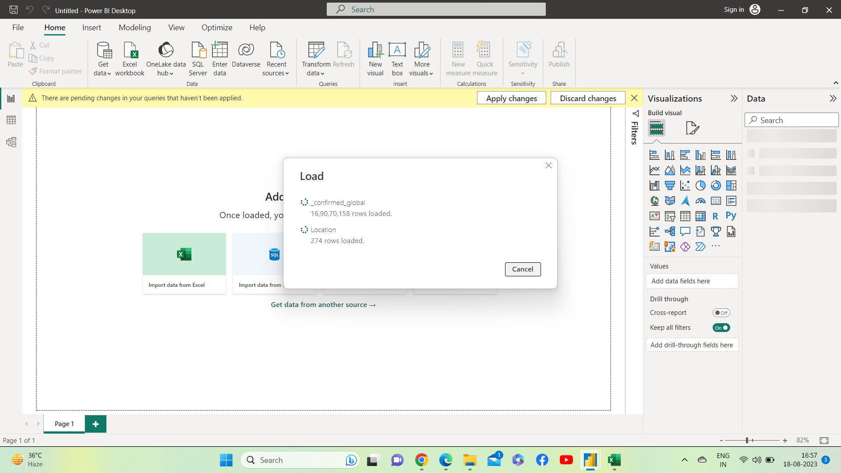Screen dimensions: 841x473
Task: Switch to Table view in left sidebar
Action: 11,120
